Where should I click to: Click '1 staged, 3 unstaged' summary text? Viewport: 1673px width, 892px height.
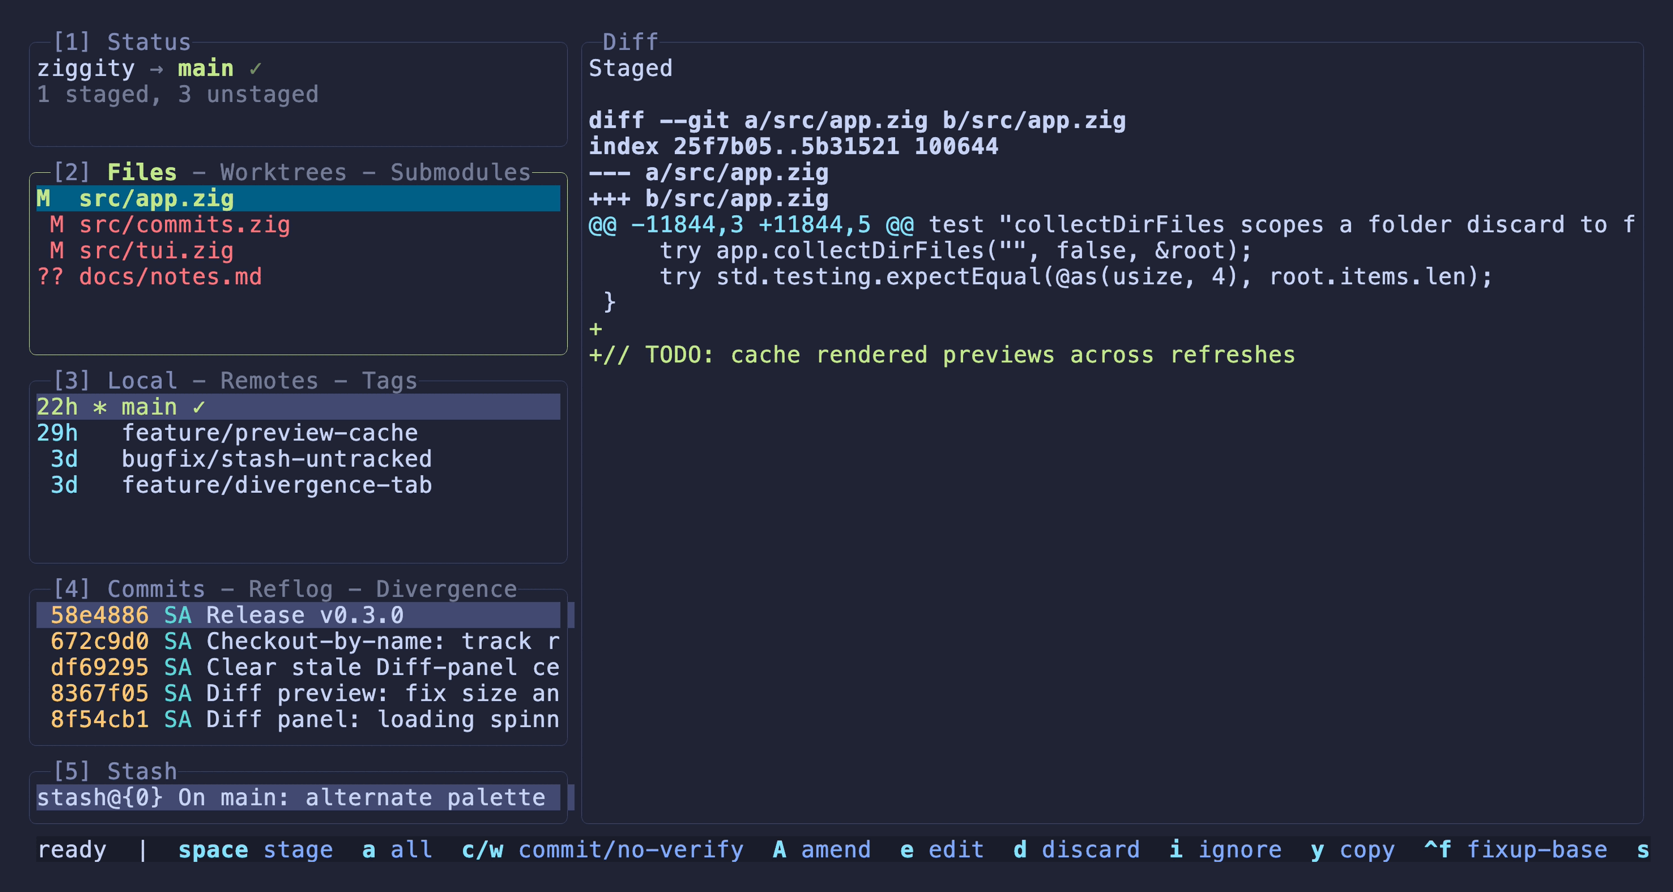click(x=177, y=94)
